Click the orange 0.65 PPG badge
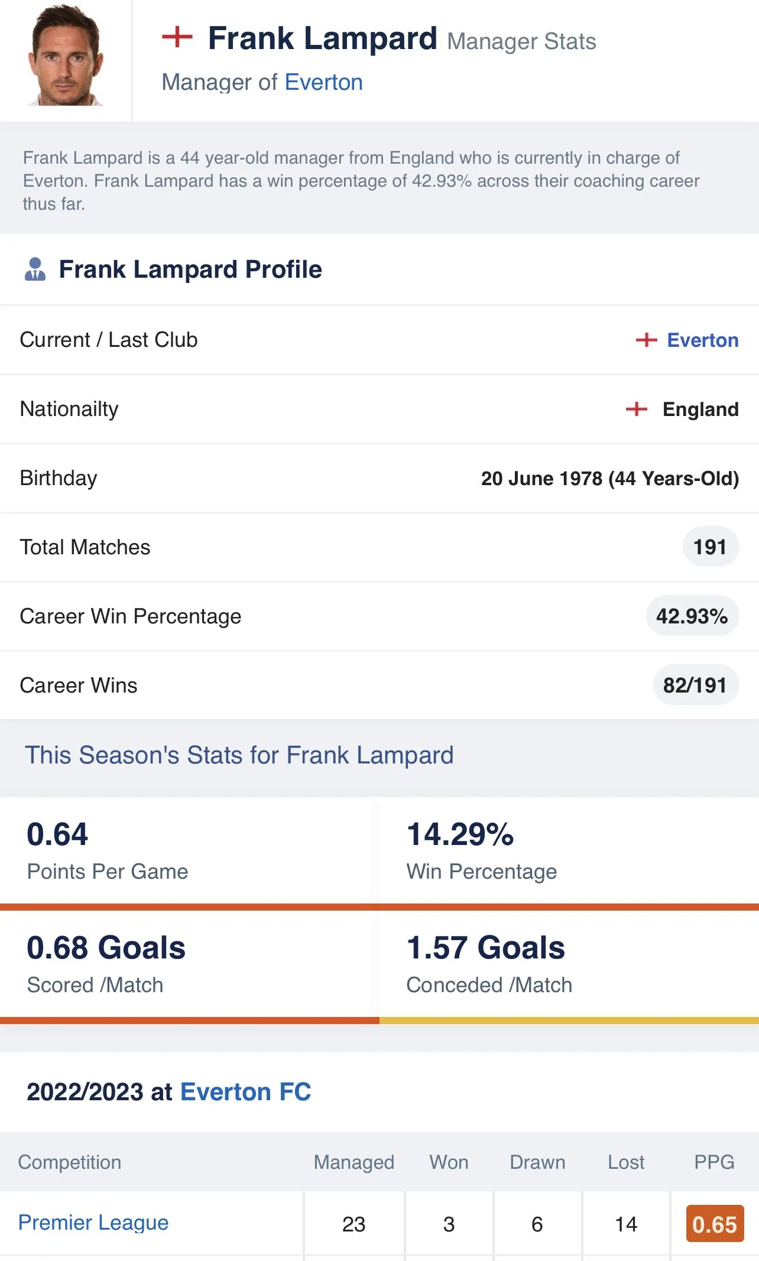The width and height of the screenshot is (759, 1261). (x=715, y=1223)
